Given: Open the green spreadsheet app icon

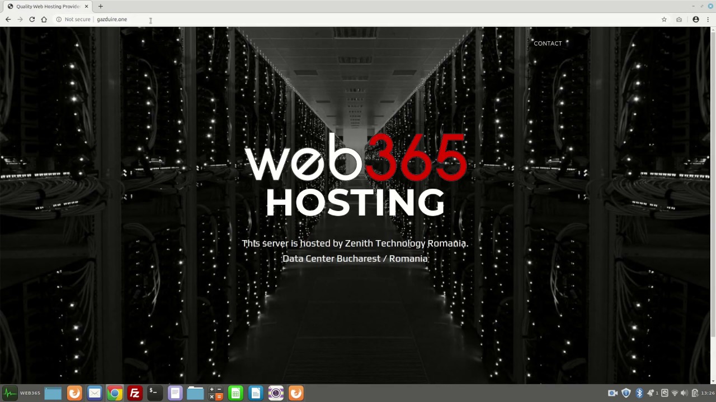Looking at the screenshot, I should coord(235,393).
